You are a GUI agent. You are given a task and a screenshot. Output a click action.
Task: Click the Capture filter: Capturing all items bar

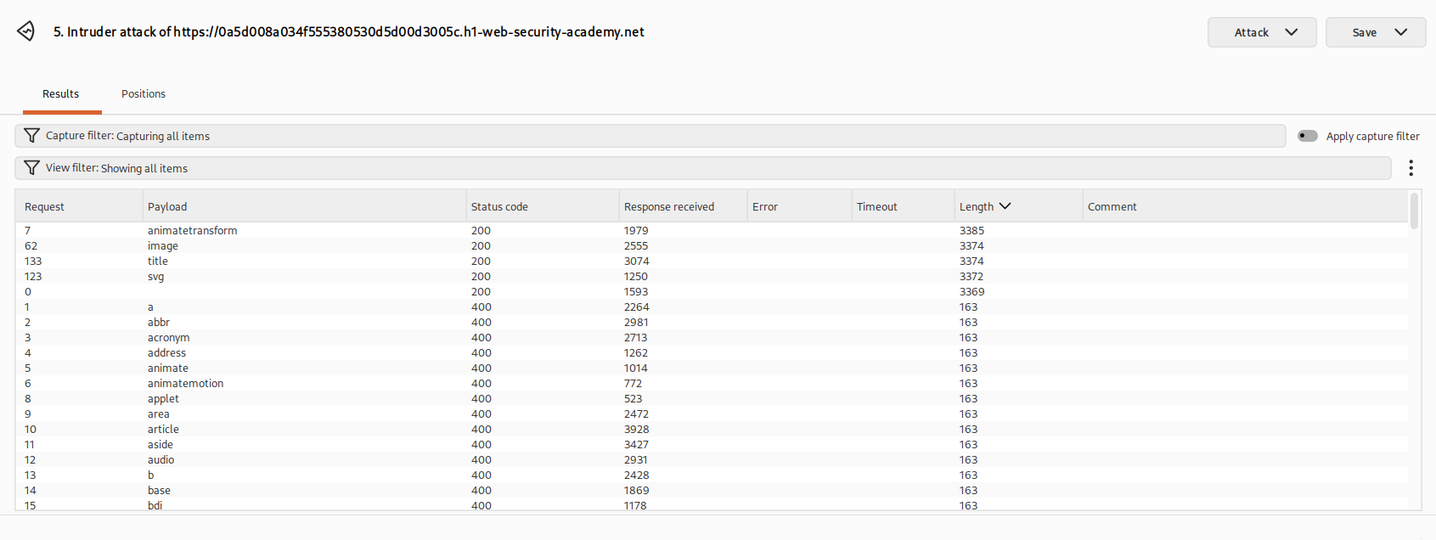click(x=650, y=136)
